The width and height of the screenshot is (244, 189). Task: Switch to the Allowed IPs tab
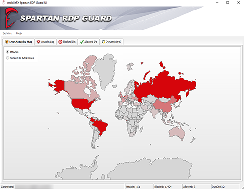89,42
